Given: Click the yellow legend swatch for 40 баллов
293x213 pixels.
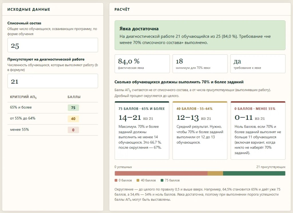Looking at the screenshot, I should tap(138, 180).
